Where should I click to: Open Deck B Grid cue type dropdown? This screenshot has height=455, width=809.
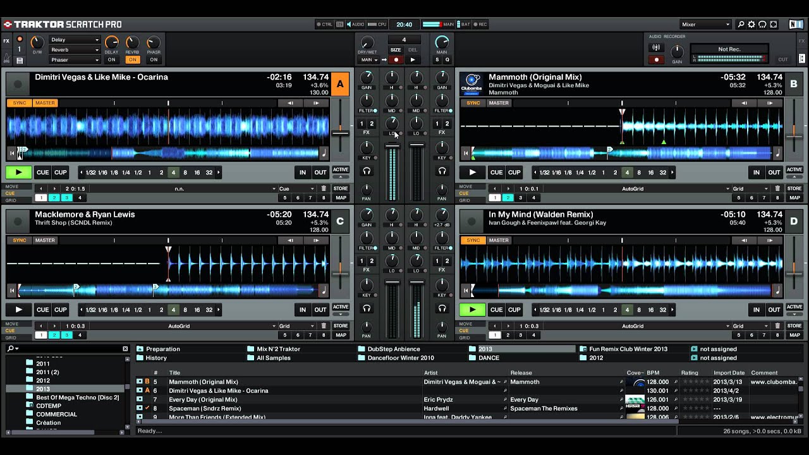click(750, 188)
